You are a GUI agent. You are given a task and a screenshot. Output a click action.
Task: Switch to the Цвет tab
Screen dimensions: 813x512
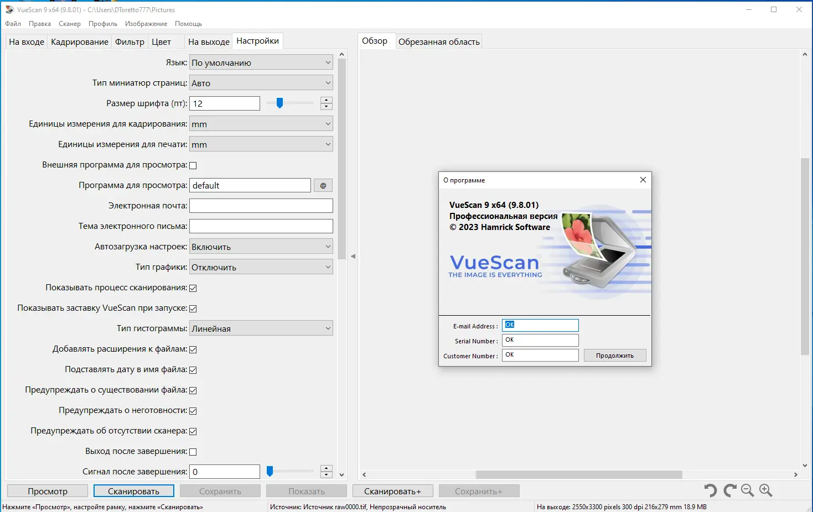[x=160, y=41]
